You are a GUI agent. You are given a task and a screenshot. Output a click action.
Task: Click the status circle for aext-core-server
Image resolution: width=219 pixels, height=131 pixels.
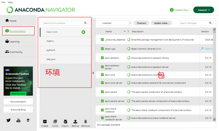pos(129,83)
